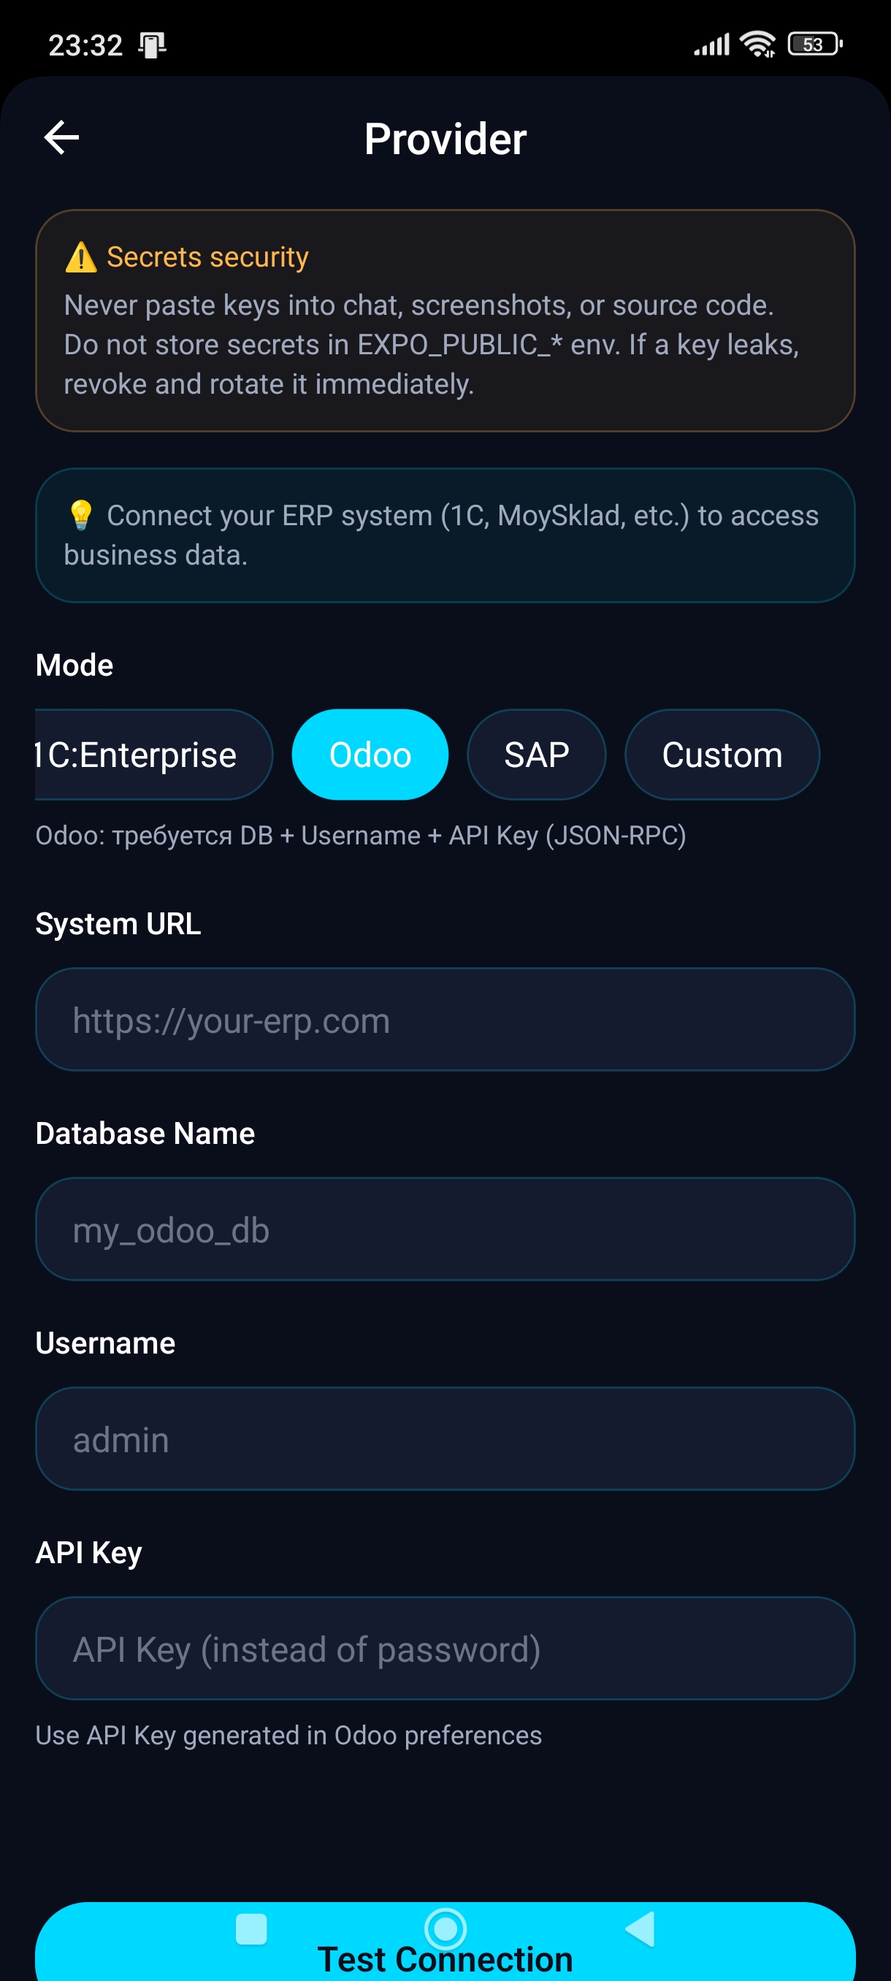This screenshot has height=1981, width=891.
Task: Focus the API Key input field
Action: coord(445,1648)
